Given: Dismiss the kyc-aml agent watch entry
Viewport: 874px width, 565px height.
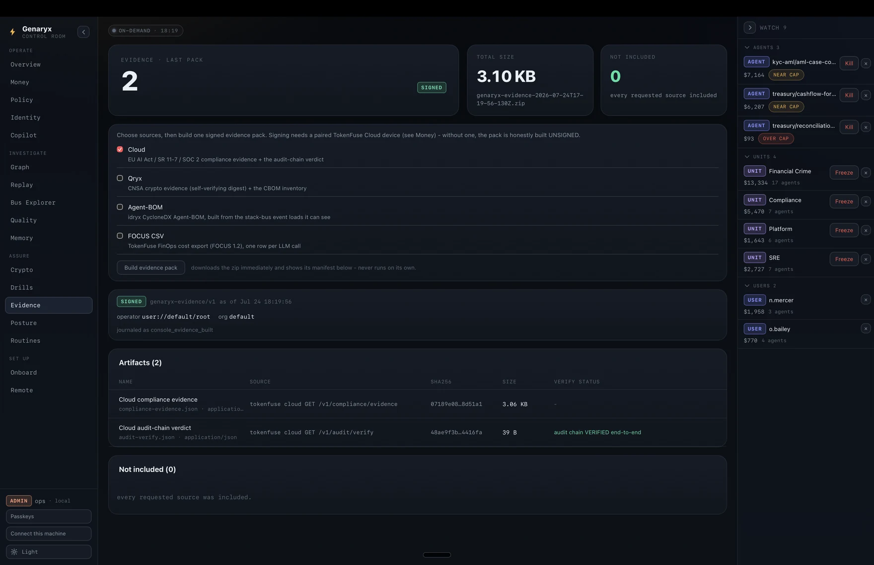Looking at the screenshot, I should click(866, 64).
